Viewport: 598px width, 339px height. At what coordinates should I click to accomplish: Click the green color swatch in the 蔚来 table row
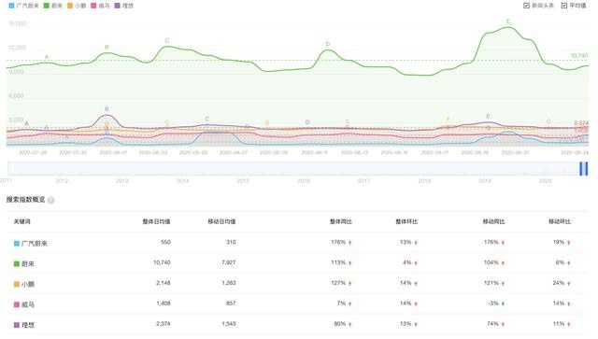click(x=17, y=264)
